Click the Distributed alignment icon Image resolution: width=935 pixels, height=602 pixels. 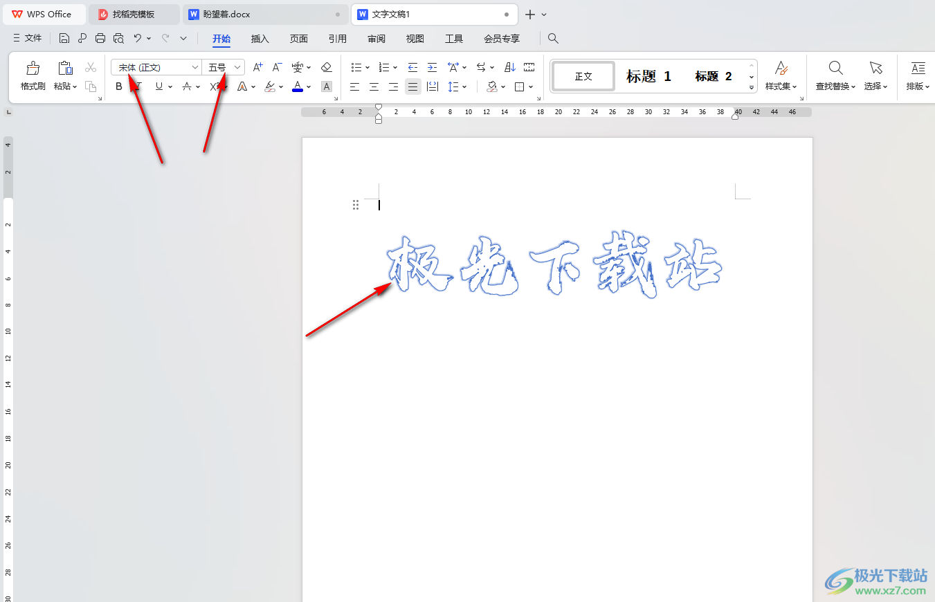433,86
